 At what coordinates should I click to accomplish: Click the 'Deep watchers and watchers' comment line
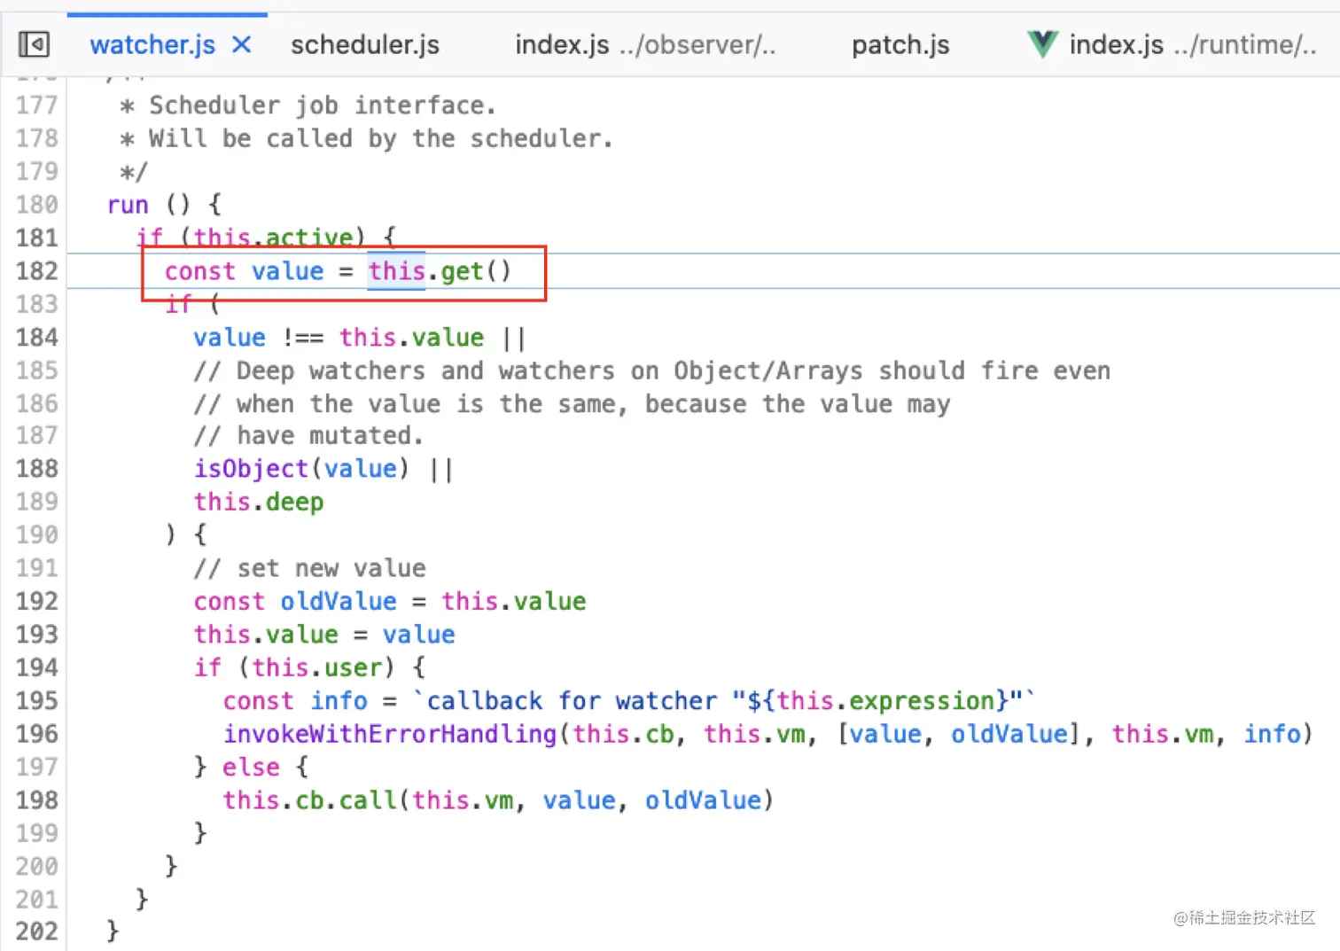651,370
